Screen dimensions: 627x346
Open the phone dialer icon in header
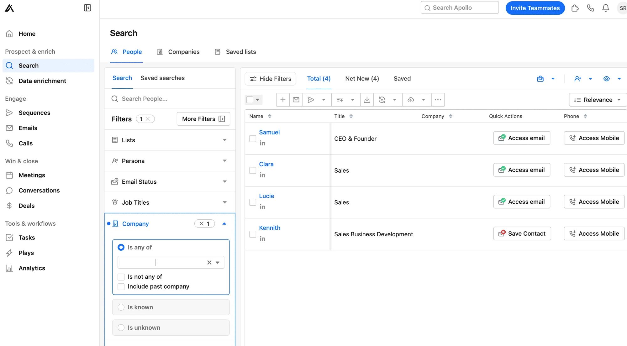590,8
